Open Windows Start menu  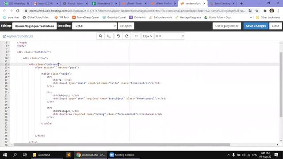5,155
